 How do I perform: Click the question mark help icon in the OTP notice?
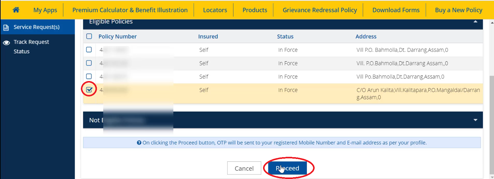tap(139, 143)
